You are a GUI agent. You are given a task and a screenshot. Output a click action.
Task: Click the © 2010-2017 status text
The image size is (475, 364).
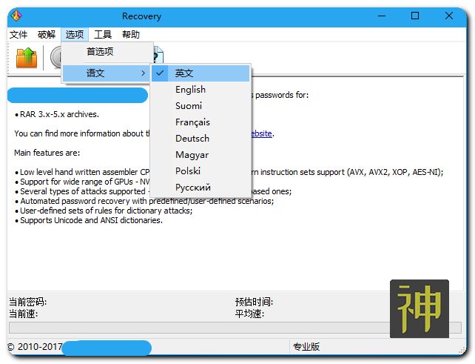click(x=35, y=347)
